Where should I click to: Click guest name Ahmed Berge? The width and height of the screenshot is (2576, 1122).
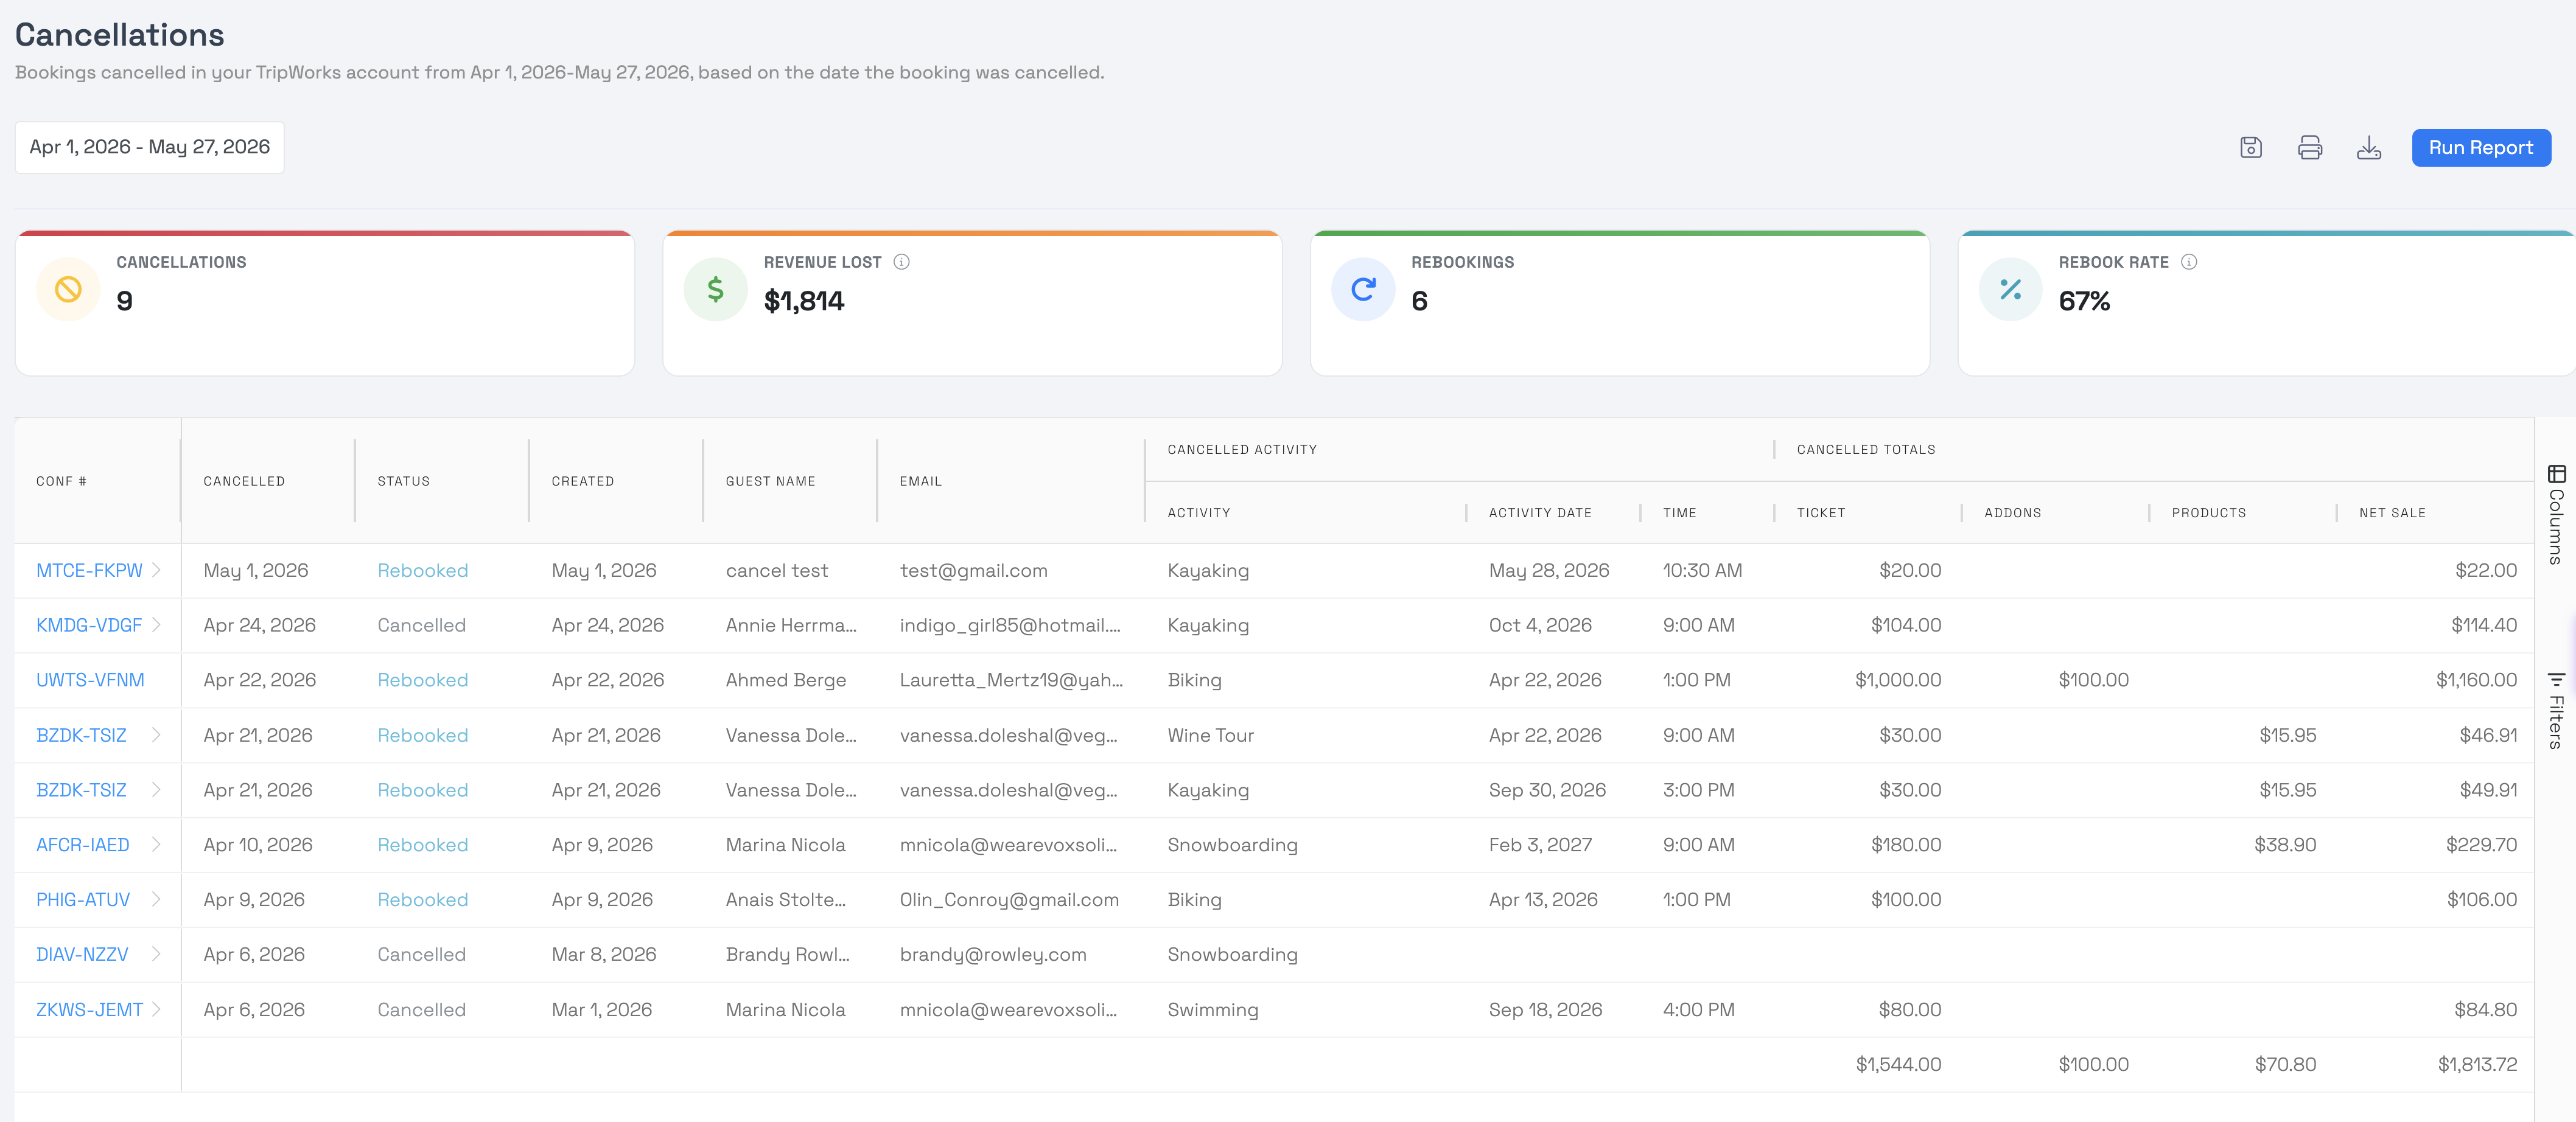(785, 680)
